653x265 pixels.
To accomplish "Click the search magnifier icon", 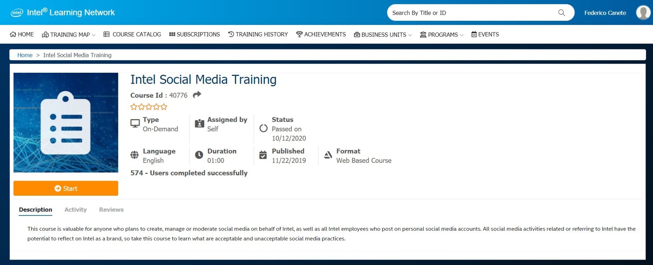I will pos(561,13).
